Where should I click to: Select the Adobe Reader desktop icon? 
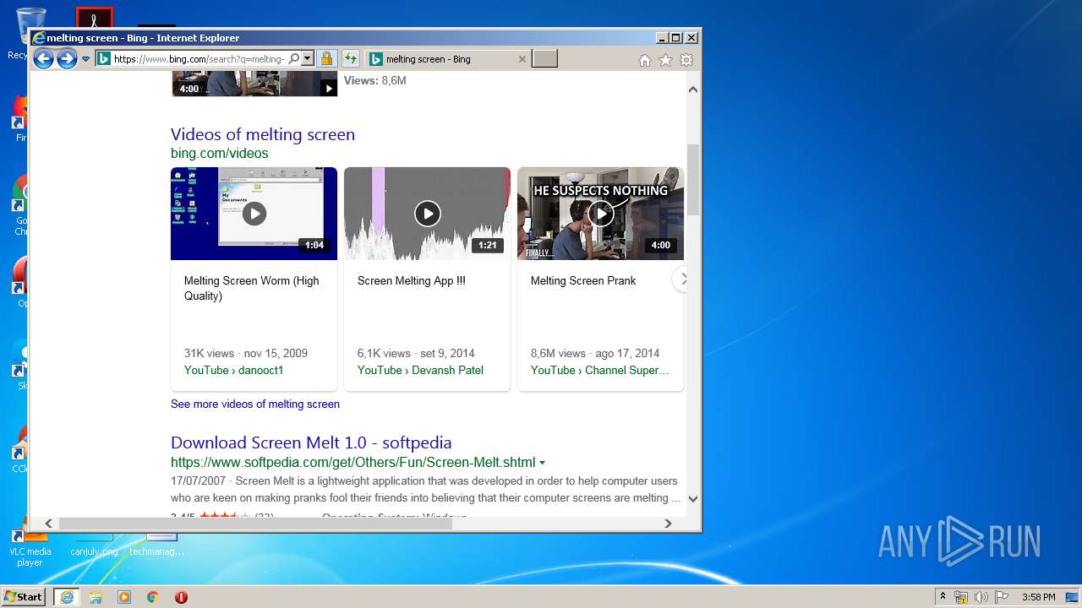[x=95, y=18]
